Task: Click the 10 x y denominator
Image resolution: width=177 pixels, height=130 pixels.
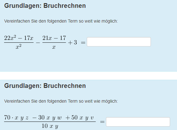Action: (50, 126)
